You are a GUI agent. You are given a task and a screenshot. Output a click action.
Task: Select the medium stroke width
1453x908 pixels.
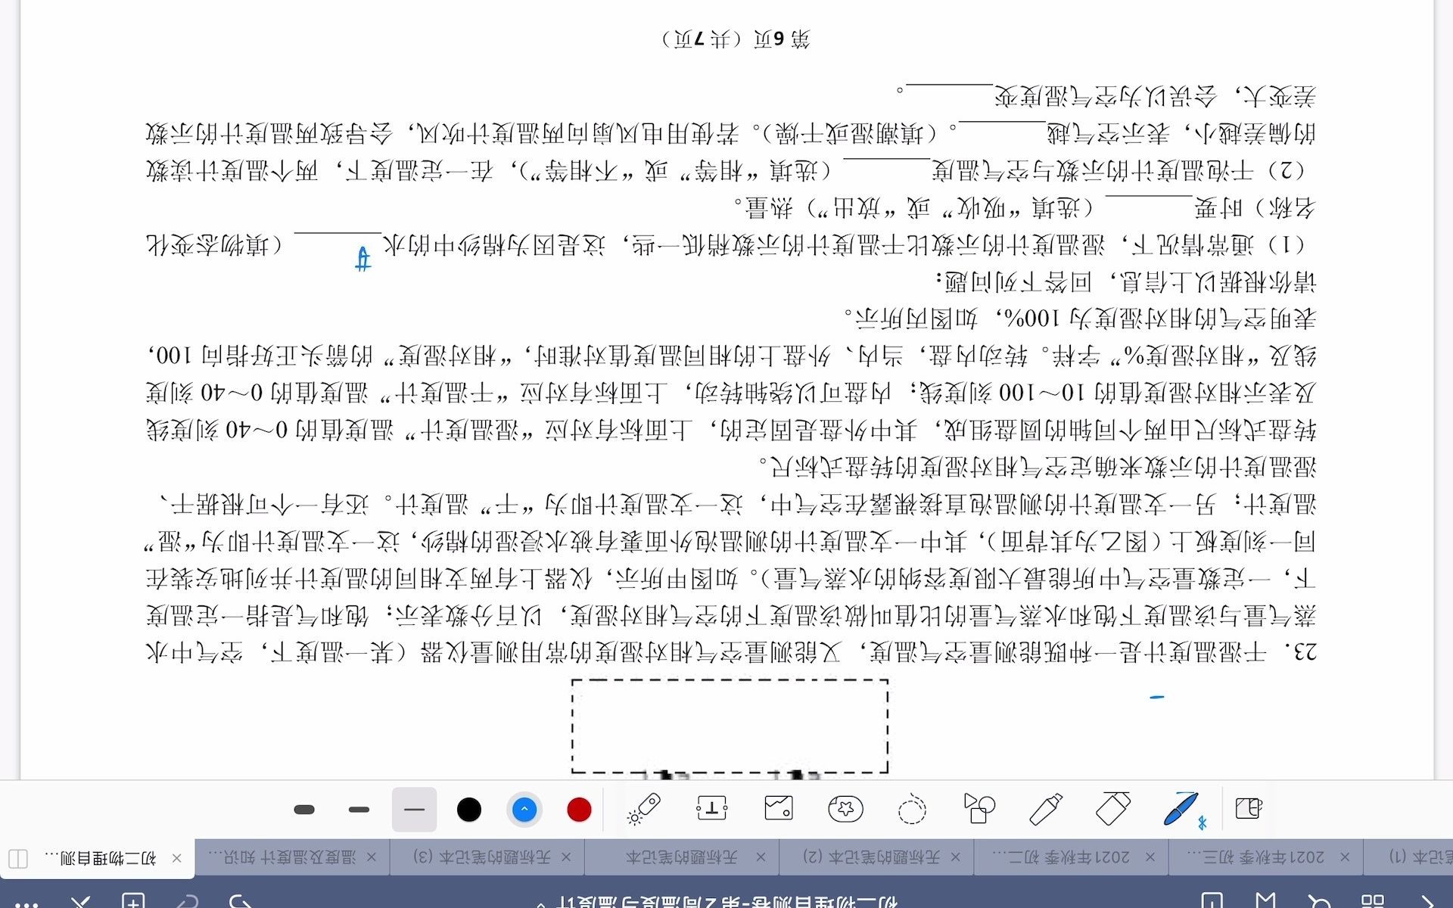tap(359, 810)
